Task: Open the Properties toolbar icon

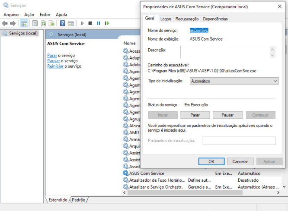Action: pyautogui.click(x=35, y=23)
